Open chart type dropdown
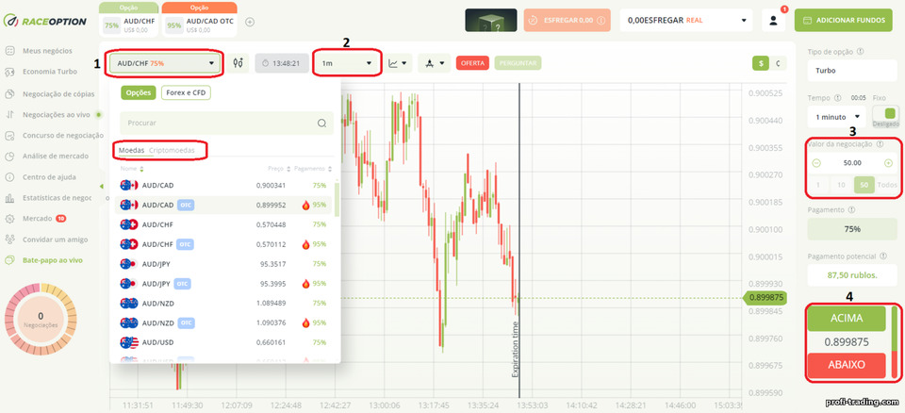This screenshot has width=905, height=413. [x=400, y=63]
